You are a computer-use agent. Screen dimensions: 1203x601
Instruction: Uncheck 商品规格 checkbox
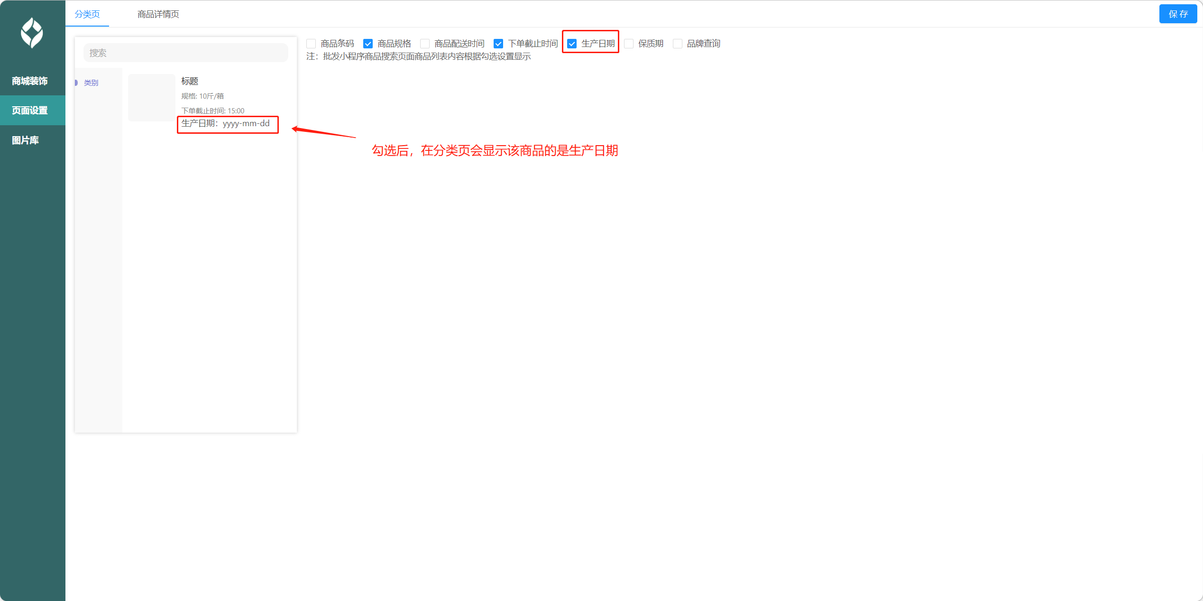click(x=368, y=44)
